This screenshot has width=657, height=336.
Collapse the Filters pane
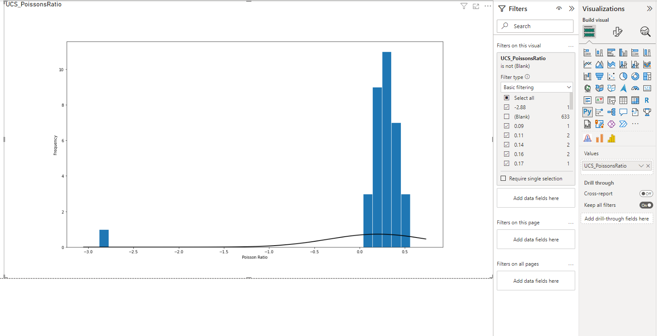[x=572, y=9]
